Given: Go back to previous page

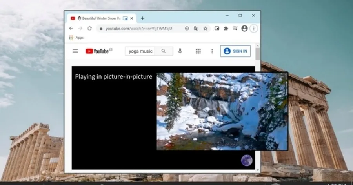Looking at the screenshot, I should click(71, 29).
